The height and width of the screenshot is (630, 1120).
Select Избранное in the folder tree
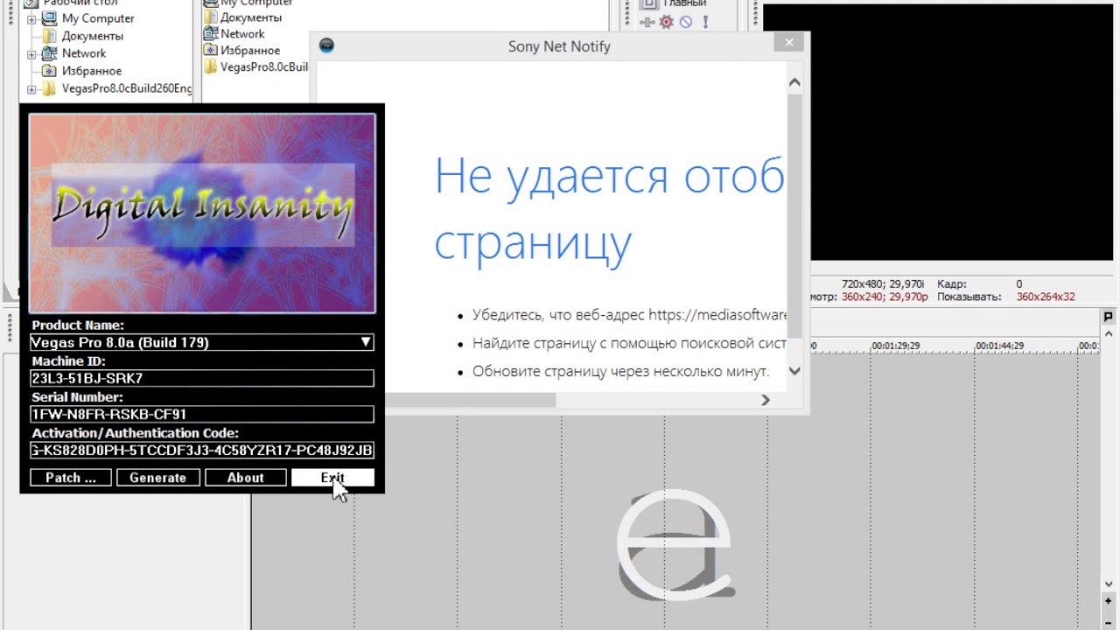coord(91,71)
